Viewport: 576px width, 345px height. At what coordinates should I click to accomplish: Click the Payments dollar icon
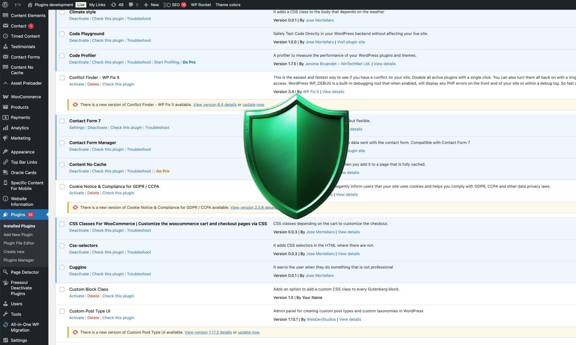click(5, 117)
